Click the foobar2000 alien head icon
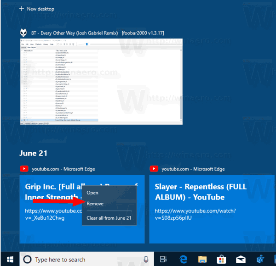276x266 pixels. [x=23, y=33]
